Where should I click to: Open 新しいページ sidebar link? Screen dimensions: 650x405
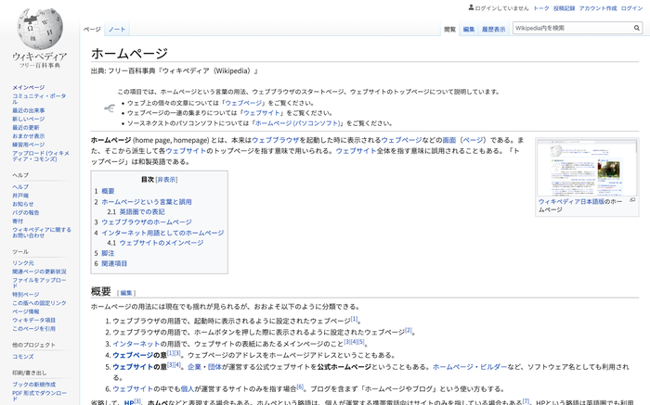point(28,119)
